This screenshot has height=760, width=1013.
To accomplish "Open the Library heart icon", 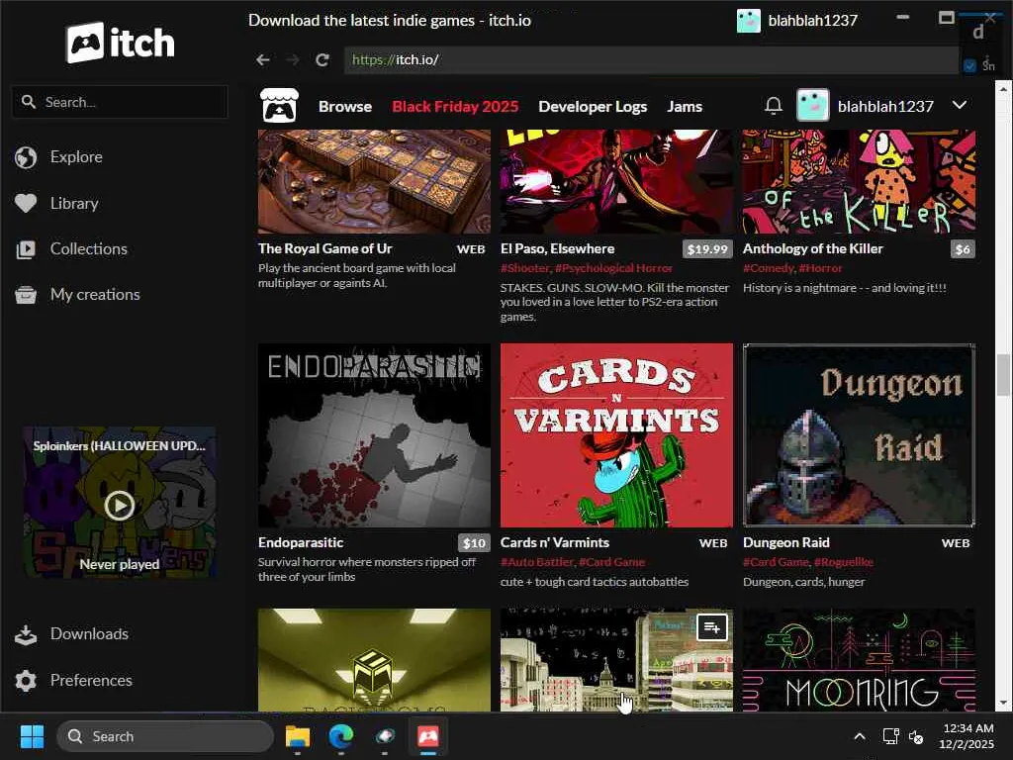I will coord(26,204).
